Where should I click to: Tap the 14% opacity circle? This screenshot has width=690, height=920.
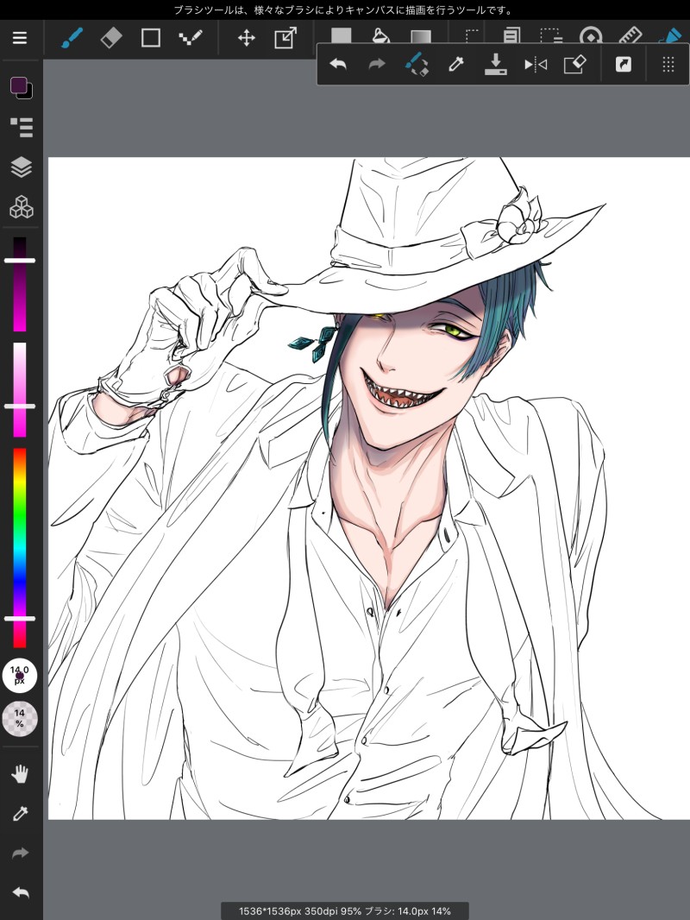(x=20, y=718)
